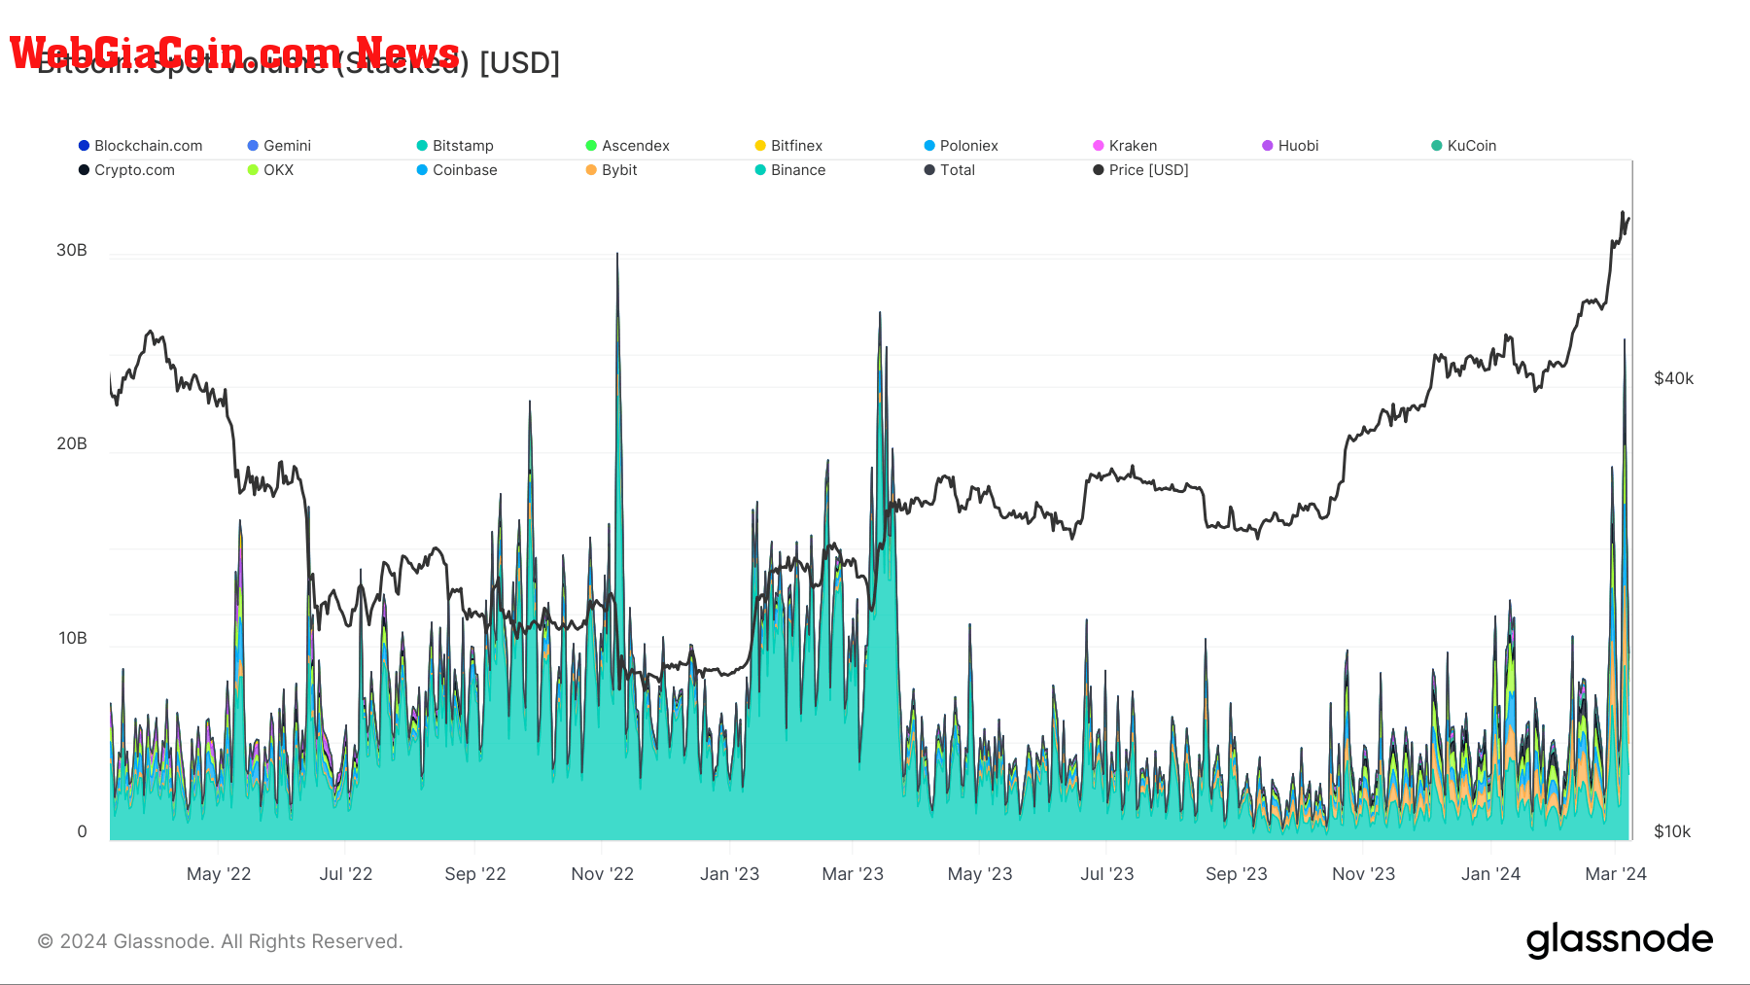
Task: Toggle the Kraken legend entry
Action: coord(1125,146)
